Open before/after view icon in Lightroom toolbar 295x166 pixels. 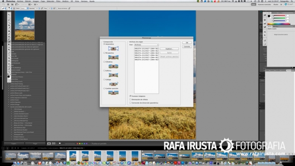pos(54,143)
